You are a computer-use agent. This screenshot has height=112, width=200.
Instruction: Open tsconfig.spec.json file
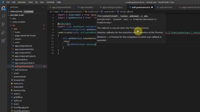point(22,111)
